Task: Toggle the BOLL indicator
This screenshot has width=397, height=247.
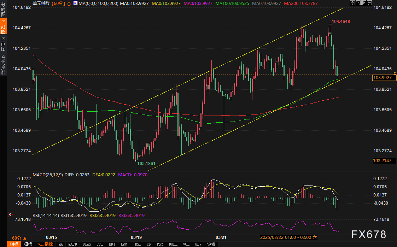Action: tap(173, 244)
